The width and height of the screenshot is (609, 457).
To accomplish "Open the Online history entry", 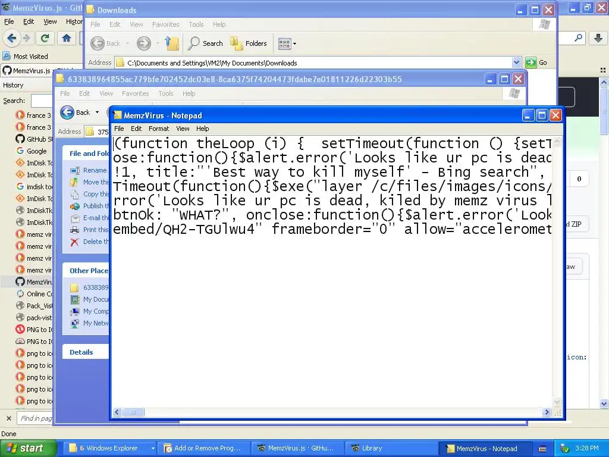I will pyautogui.click(x=34, y=294).
